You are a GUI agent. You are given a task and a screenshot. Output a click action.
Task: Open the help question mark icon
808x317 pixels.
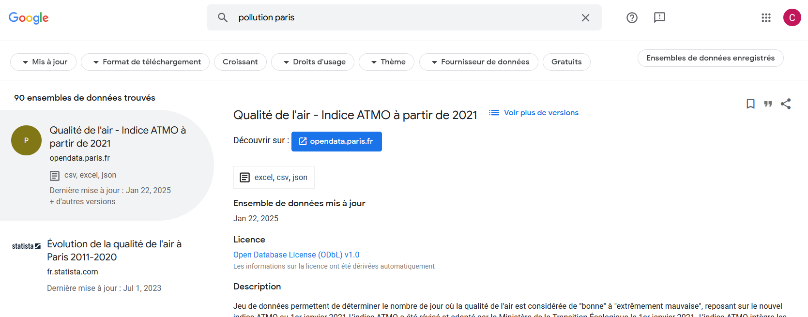pyautogui.click(x=632, y=18)
